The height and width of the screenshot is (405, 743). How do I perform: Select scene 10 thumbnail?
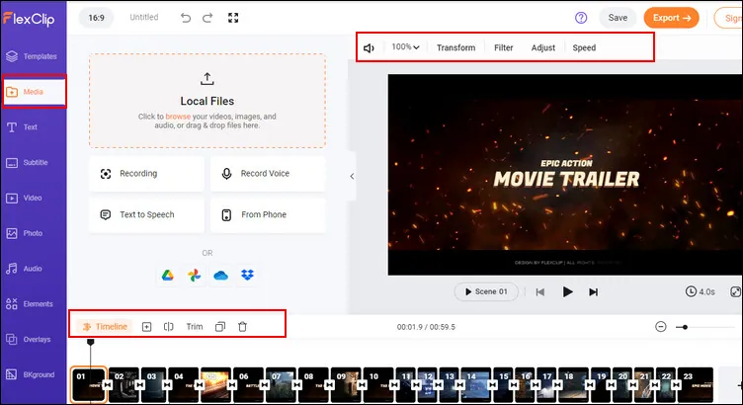(x=378, y=384)
